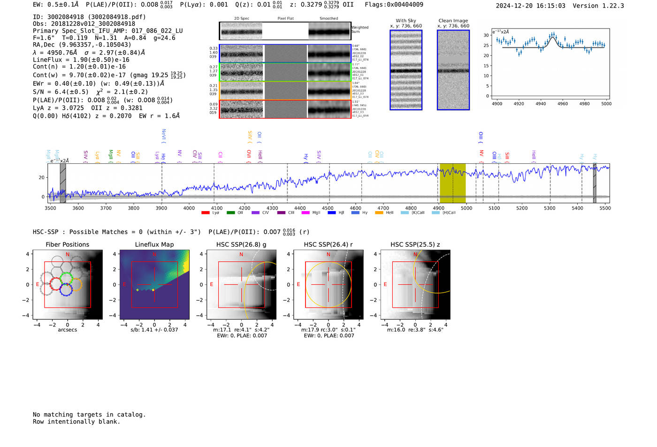Open the HSC SSP(25.5) z cutout
This screenshot has width=657, height=447.
pos(415,285)
